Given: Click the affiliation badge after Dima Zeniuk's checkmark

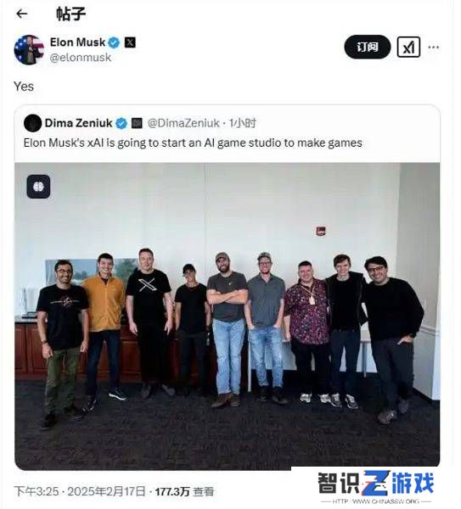Looking at the screenshot, I should pos(137,123).
